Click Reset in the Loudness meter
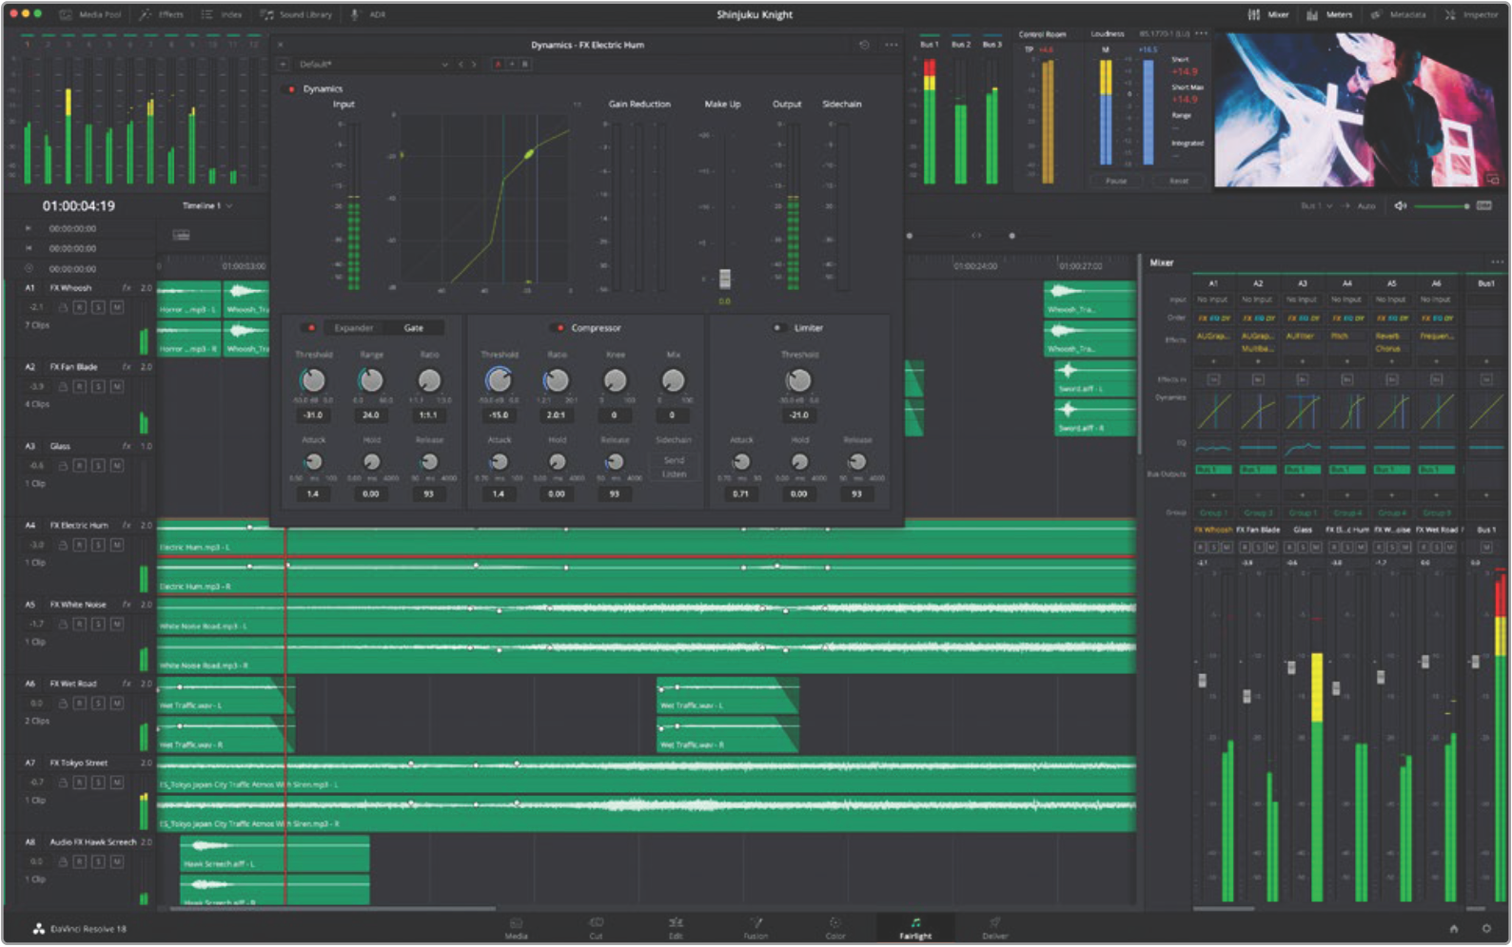The image size is (1512, 947). [x=1178, y=181]
